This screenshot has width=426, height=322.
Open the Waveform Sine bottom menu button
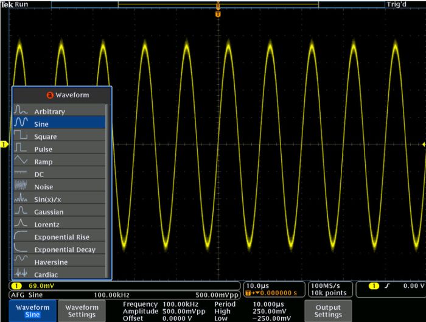coord(33,311)
